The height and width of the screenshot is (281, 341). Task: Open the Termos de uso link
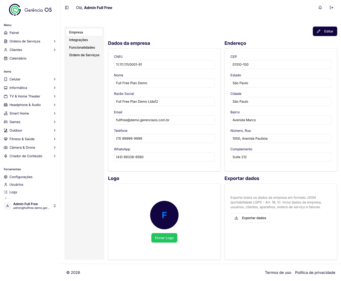(x=278, y=272)
